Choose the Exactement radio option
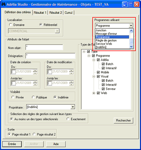 tap(68, 119)
